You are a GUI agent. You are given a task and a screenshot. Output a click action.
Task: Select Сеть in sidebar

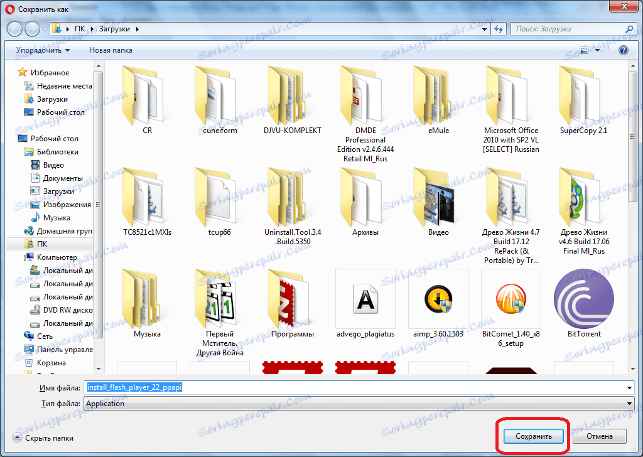[x=38, y=336]
